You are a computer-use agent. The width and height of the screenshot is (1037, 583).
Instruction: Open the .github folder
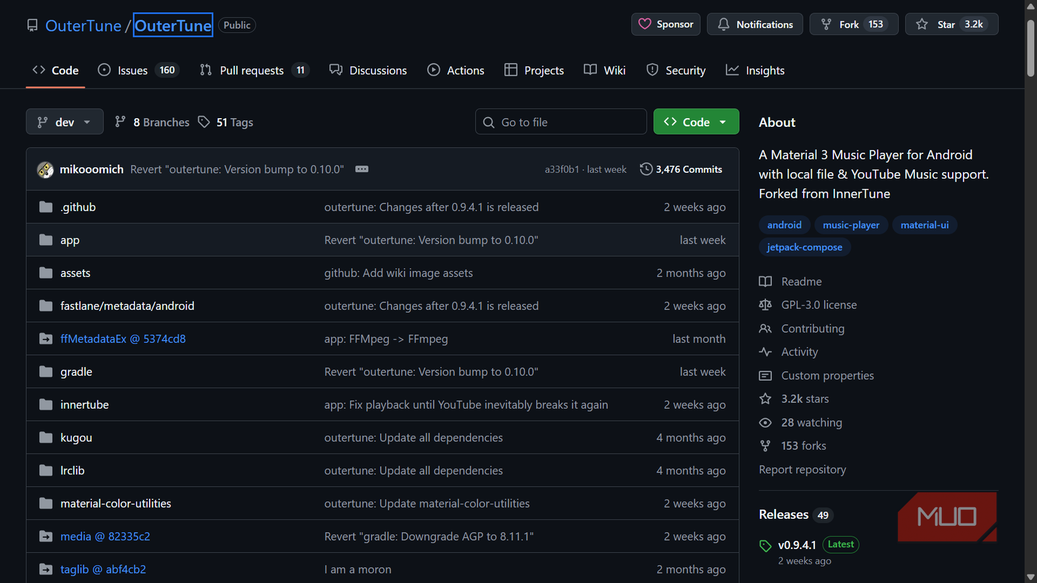point(78,207)
